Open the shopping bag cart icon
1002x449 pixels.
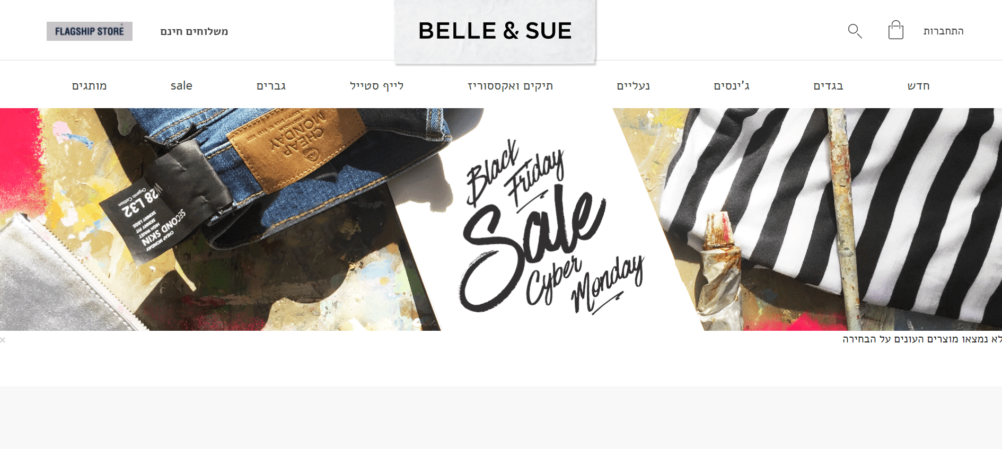(895, 30)
